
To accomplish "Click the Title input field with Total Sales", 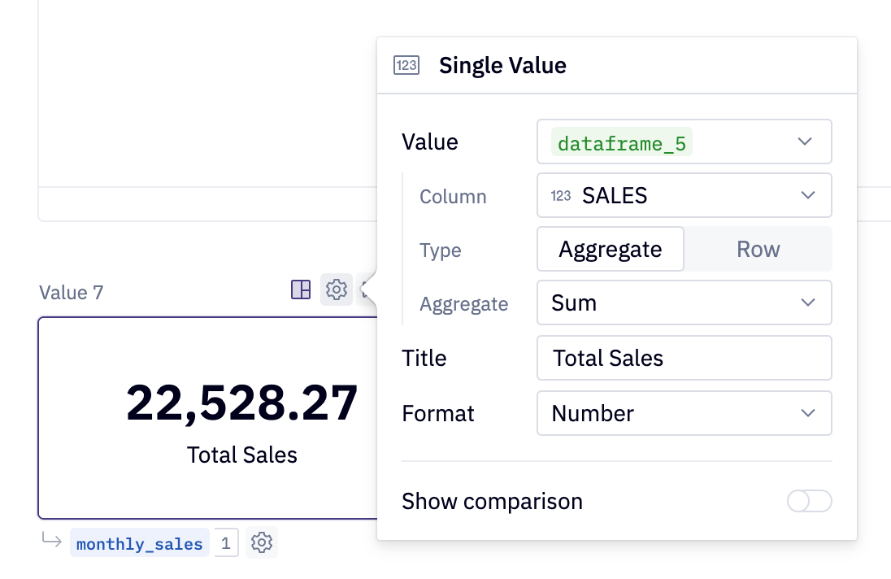I will point(684,359).
